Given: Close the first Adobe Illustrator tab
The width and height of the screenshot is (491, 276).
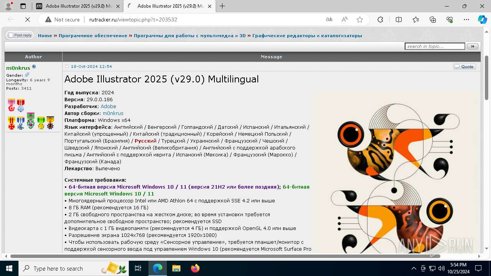Looking at the screenshot, I should click(118, 6).
